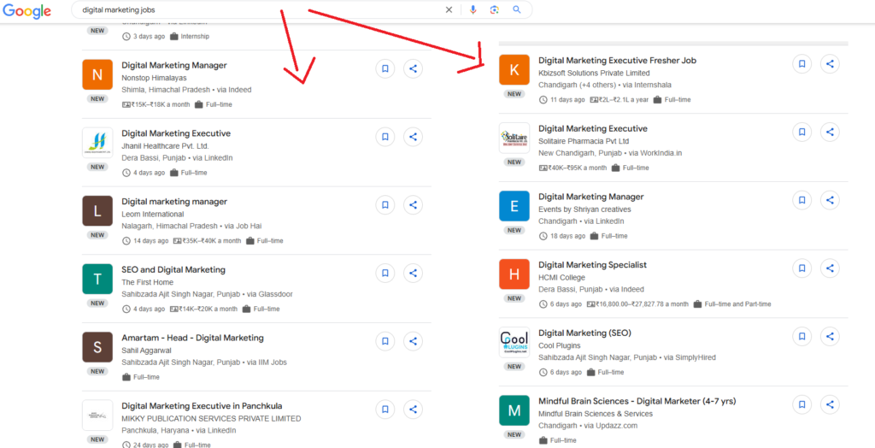The image size is (875, 448).
Task: Bookmark the Jhanil Healthcare Digital Marketing Executive job
Action: coord(385,137)
